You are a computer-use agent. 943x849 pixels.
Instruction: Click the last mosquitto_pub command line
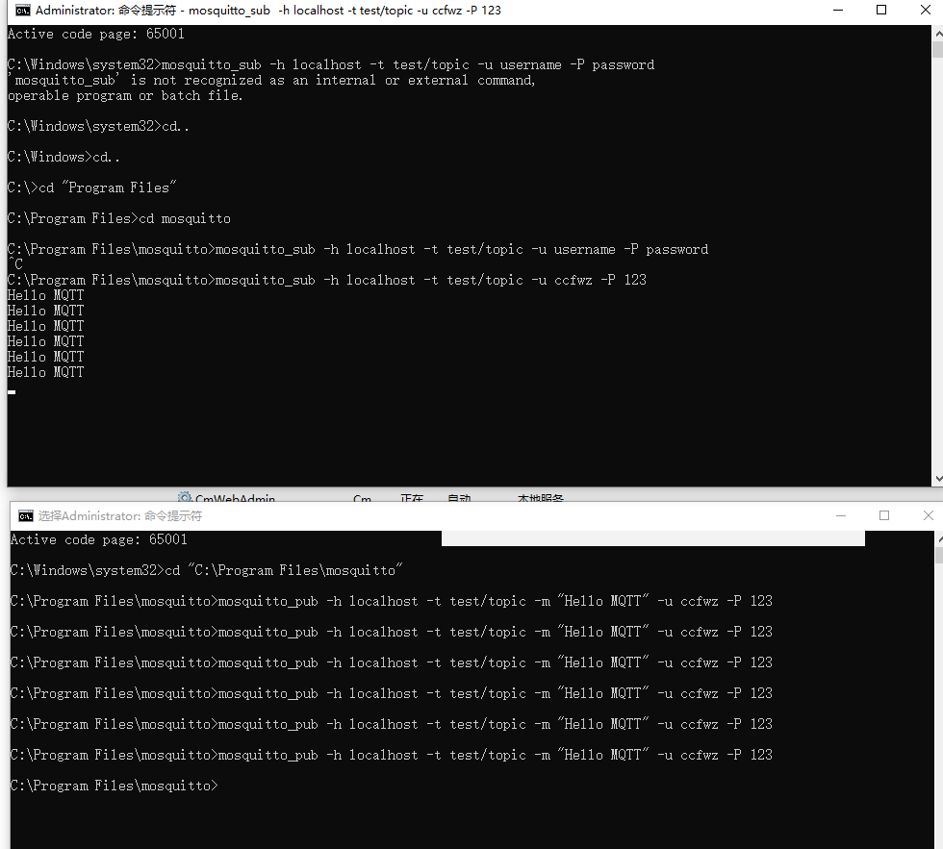click(391, 755)
